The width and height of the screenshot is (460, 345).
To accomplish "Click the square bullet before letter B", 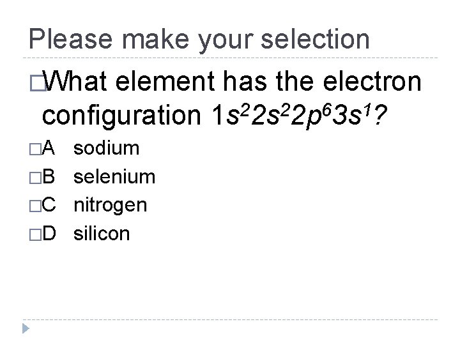I will point(34,178).
